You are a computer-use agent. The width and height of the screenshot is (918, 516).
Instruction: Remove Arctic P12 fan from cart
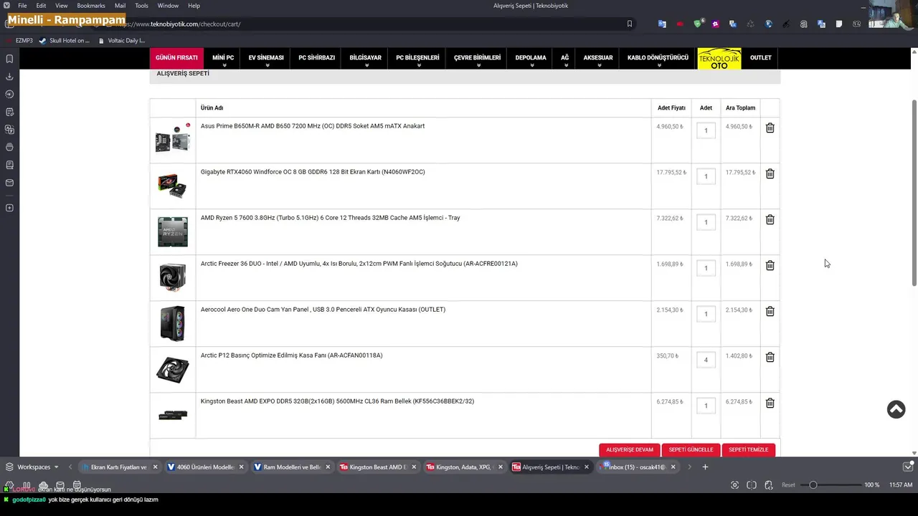click(x=770, y=357)
